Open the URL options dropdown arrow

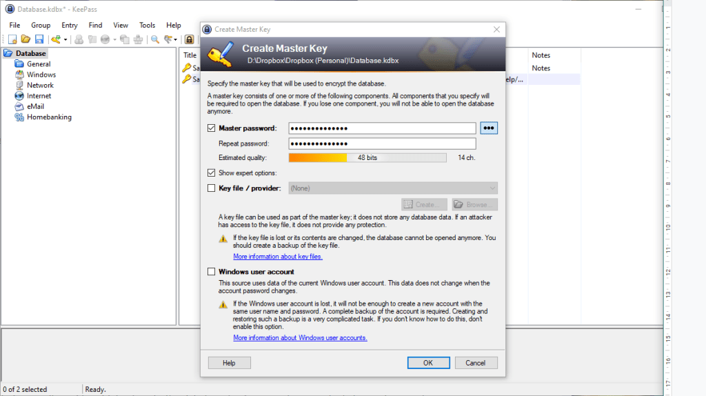tap(115, 39)
